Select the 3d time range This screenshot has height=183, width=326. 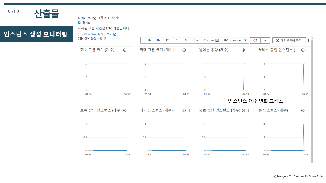[x=187, y=40]
